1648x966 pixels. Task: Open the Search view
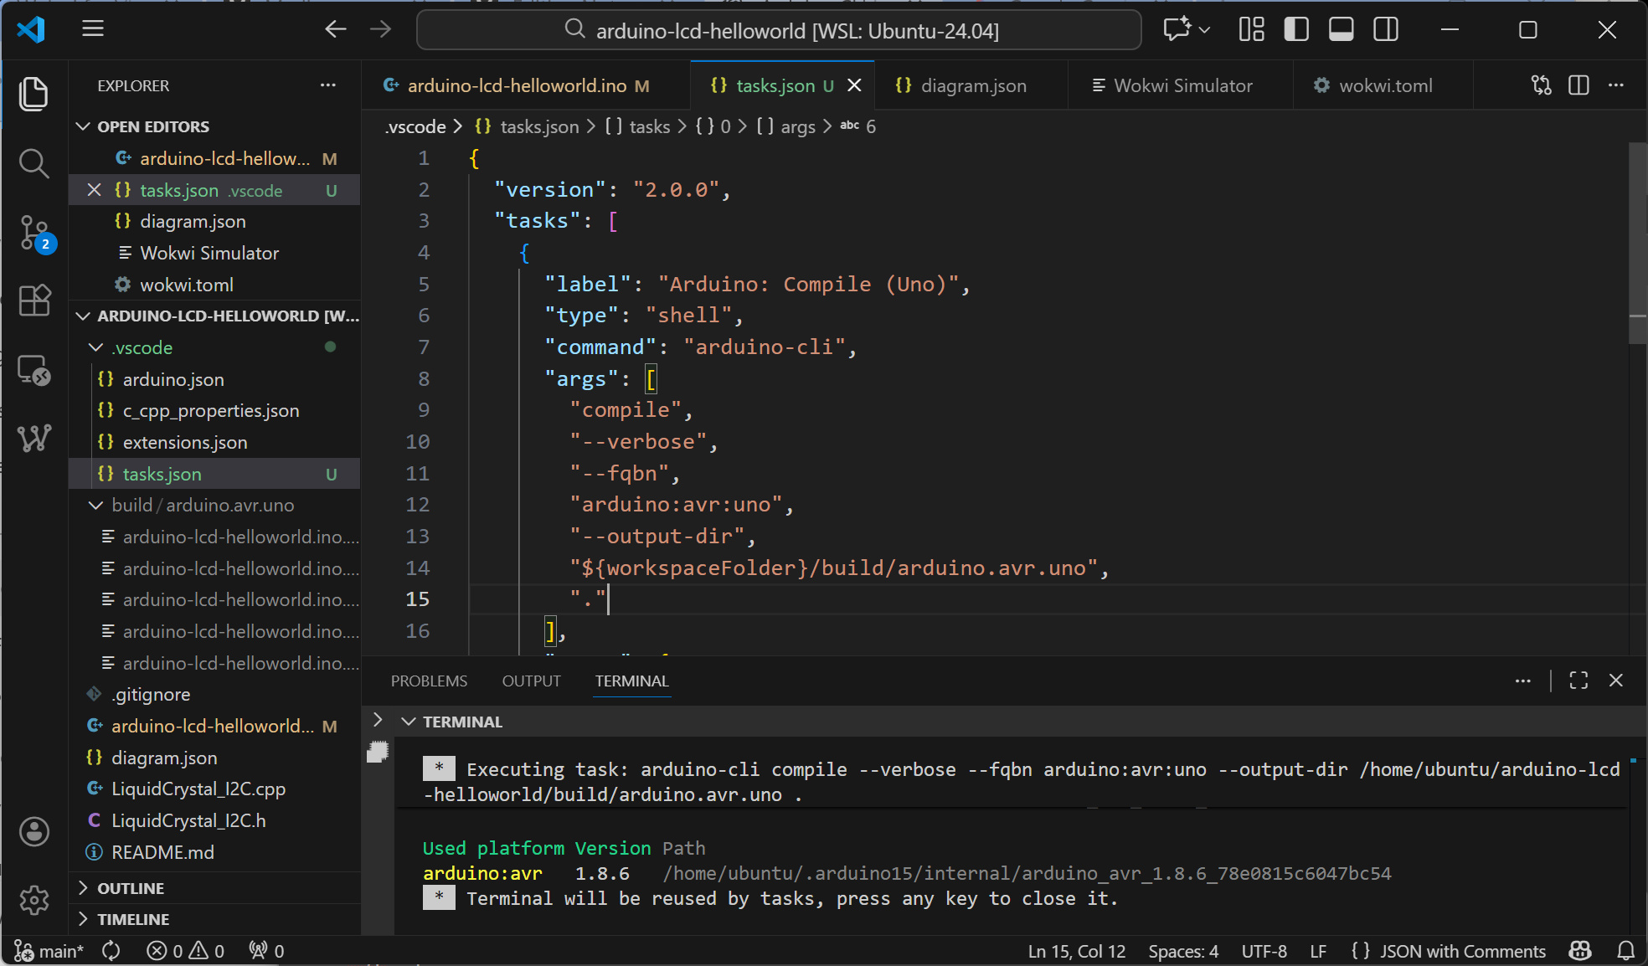(x=34, y=162)
